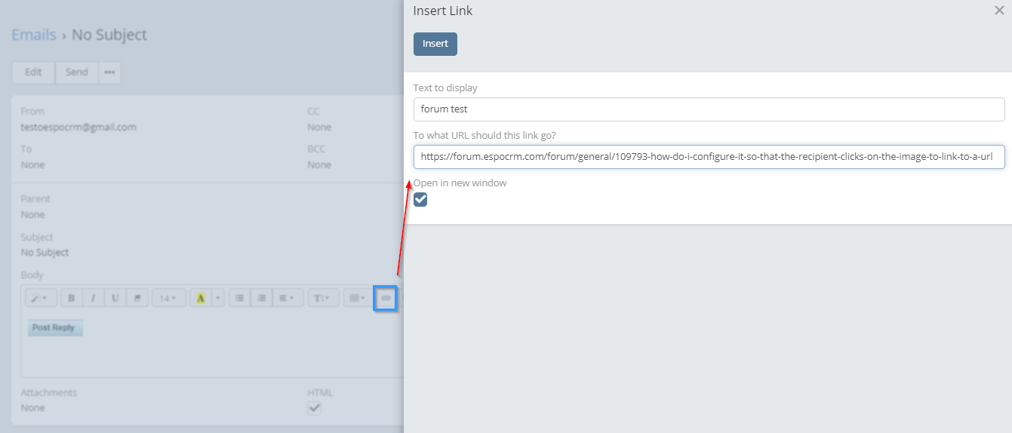The width and height of the screenshot is (1012, 433).
Task: Open the text color dropdown arrow
Action: pyautogui.click(x=218, y=298)
